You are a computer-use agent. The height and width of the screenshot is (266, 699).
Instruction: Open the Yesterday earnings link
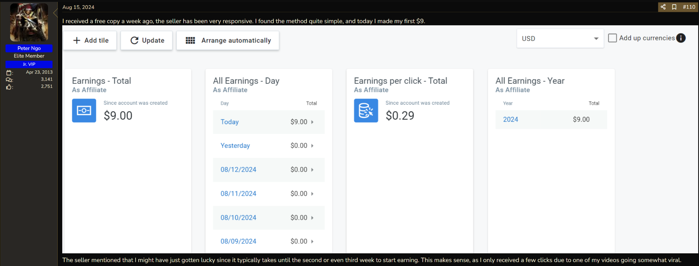click(x=235, y=146)
